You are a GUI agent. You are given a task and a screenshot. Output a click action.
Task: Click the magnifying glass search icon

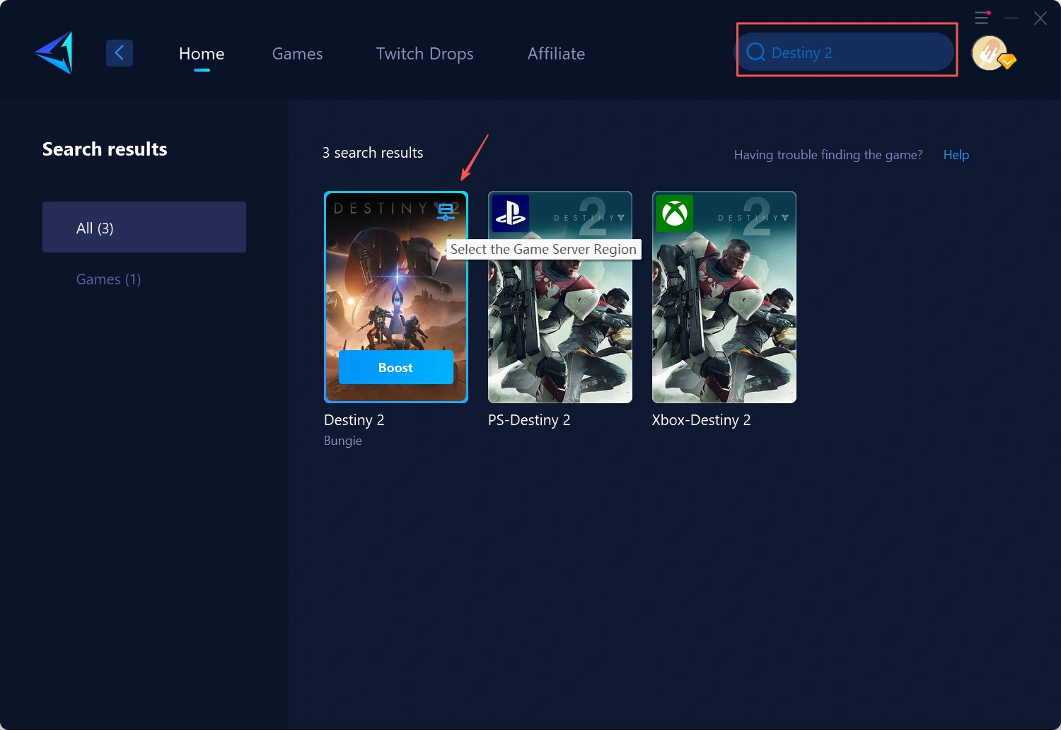pyautogui.click(x=755, y=52)
